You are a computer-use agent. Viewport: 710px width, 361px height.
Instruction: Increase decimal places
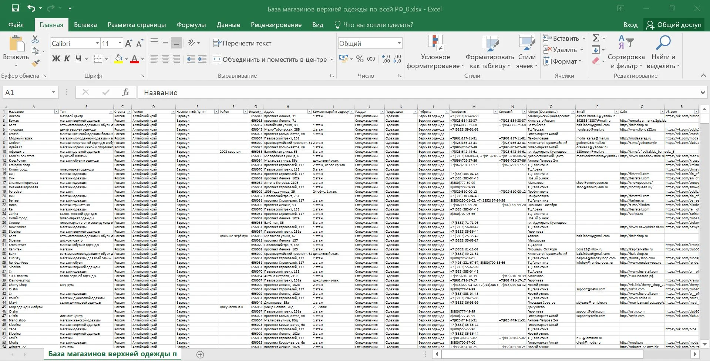[x=386, y=59]
